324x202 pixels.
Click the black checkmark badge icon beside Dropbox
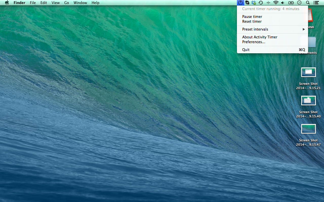[247, 3]
